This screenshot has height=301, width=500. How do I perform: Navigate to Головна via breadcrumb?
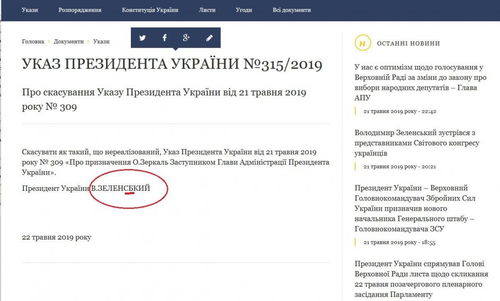click(33, 42)
